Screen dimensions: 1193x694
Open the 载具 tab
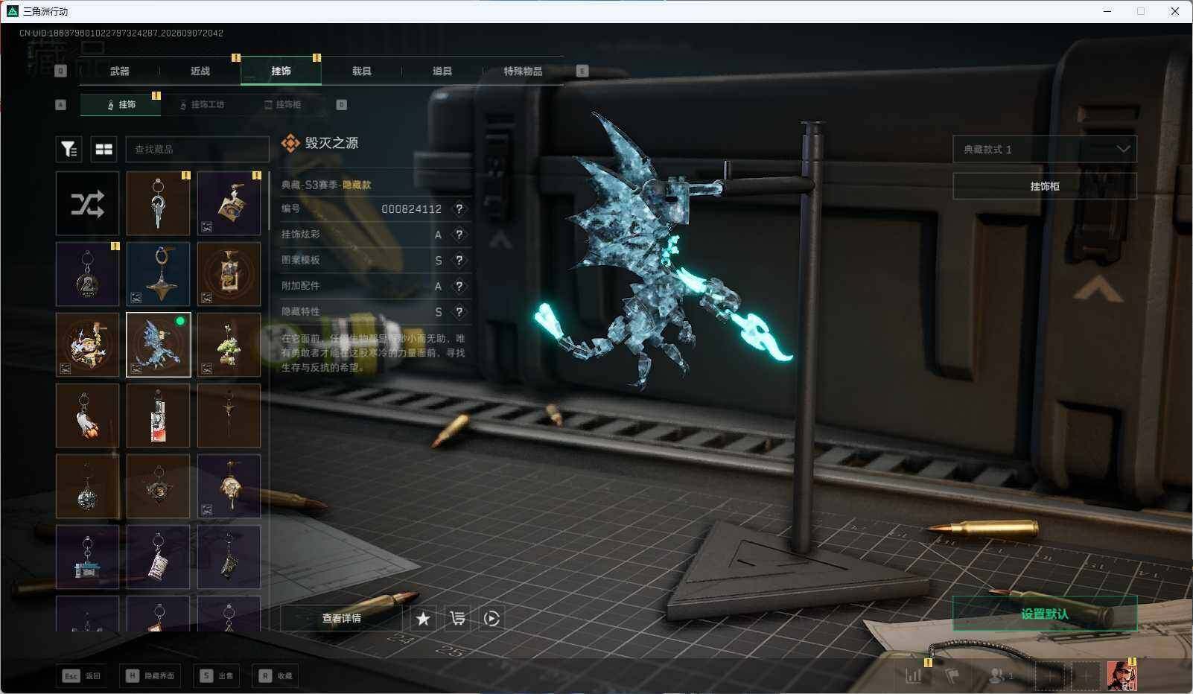coord(362,71)
